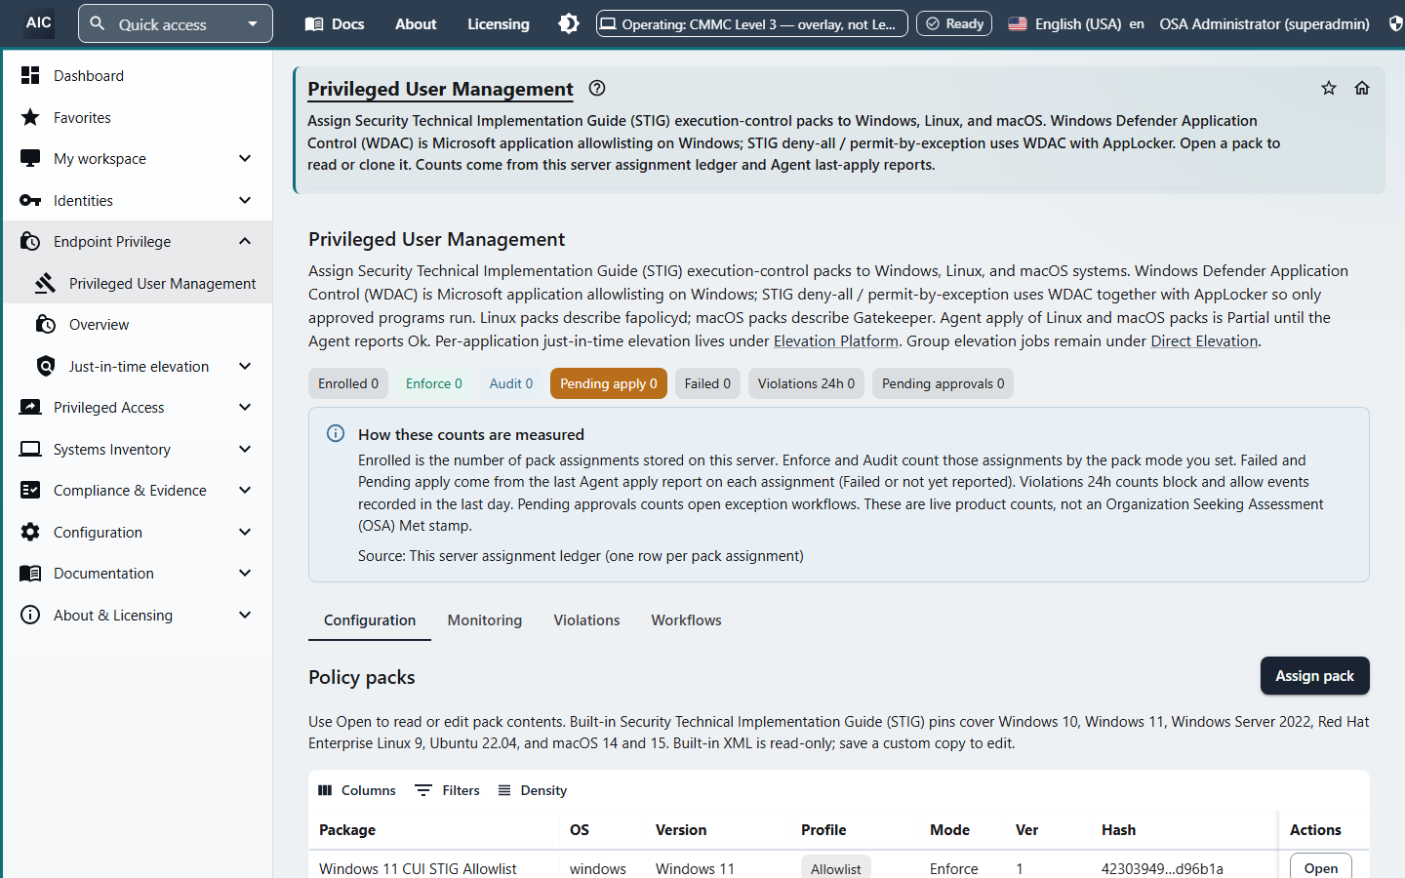Click the Privileged User Management gavel icon
Screen dimensions: 1405x878
[46, 283]
